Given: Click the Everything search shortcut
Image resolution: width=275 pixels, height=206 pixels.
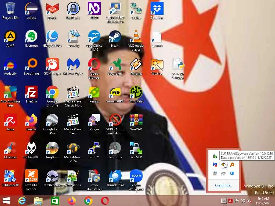Looking at the screenshot, I should click(x=31, y=67).
